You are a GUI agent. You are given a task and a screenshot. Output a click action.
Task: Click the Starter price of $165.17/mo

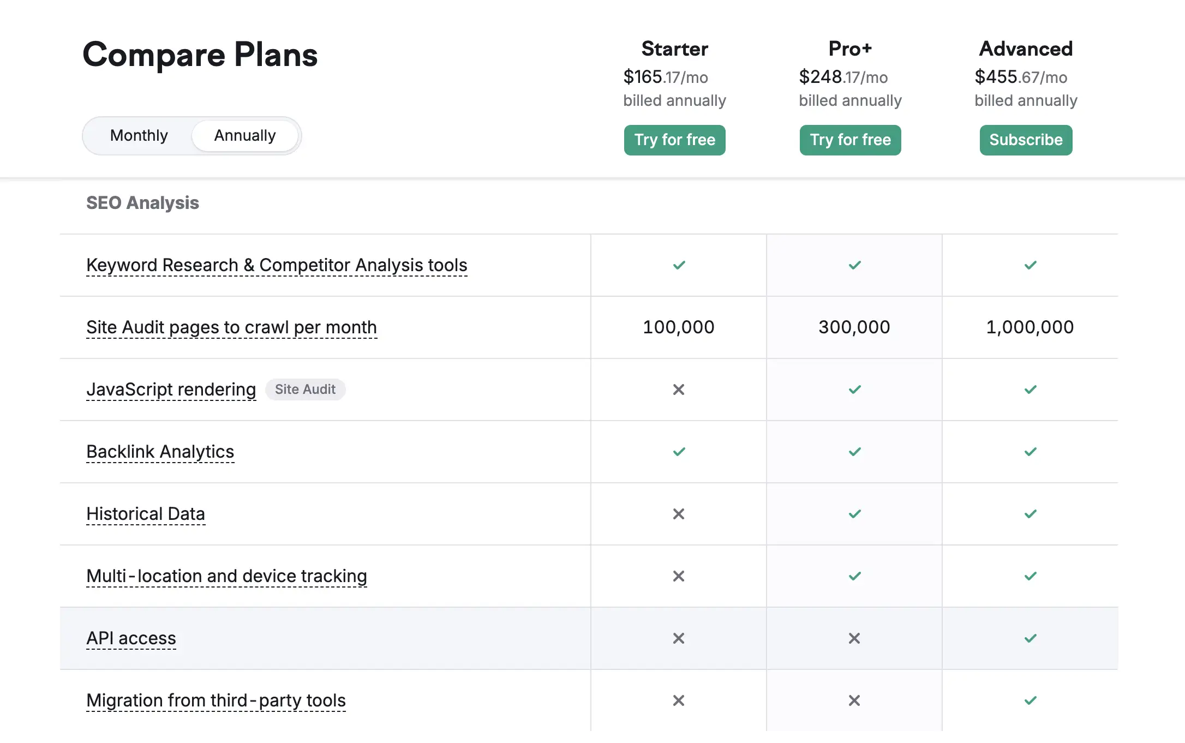(x=665, y=77)
